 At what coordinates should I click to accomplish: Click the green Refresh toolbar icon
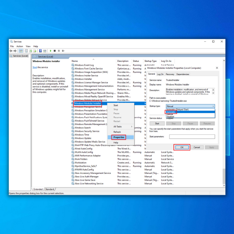31,51
